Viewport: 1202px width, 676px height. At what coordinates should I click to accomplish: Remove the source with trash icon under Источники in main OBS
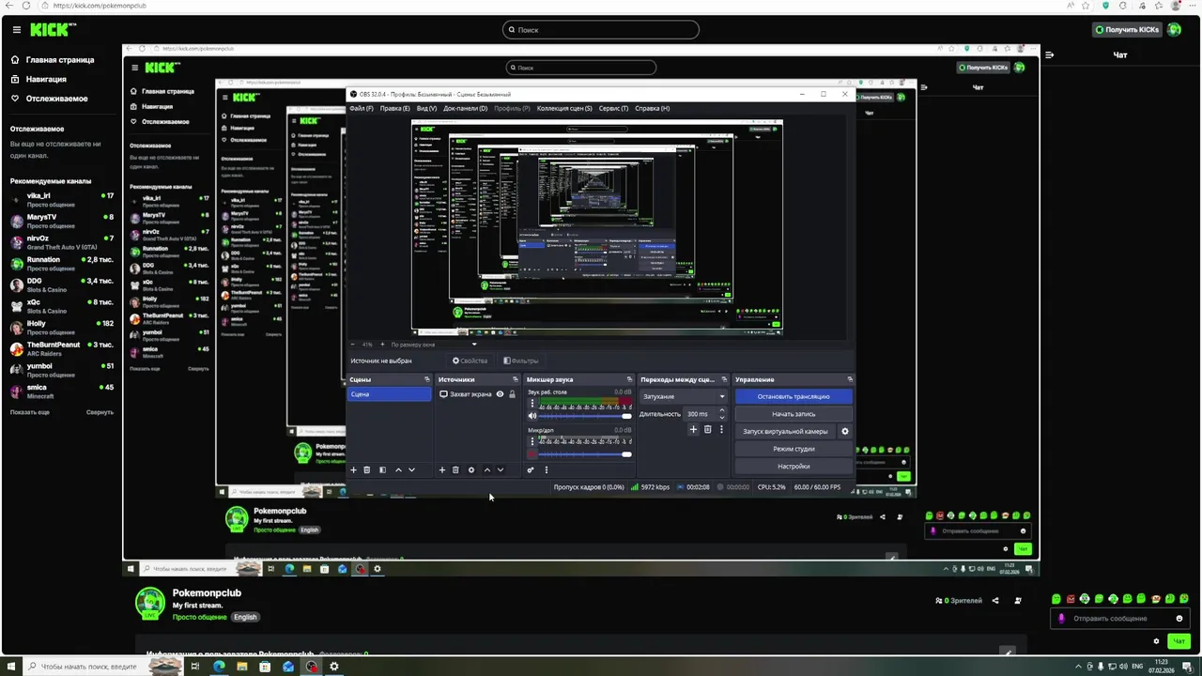[x=455, y=470]
